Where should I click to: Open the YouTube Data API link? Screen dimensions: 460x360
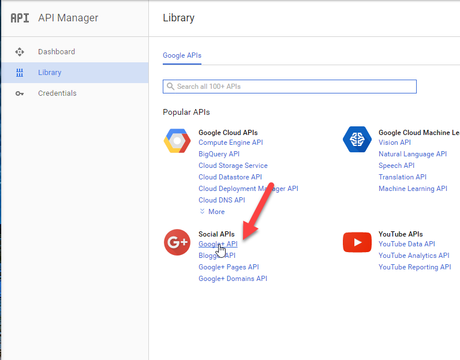[x=406, y=244]
